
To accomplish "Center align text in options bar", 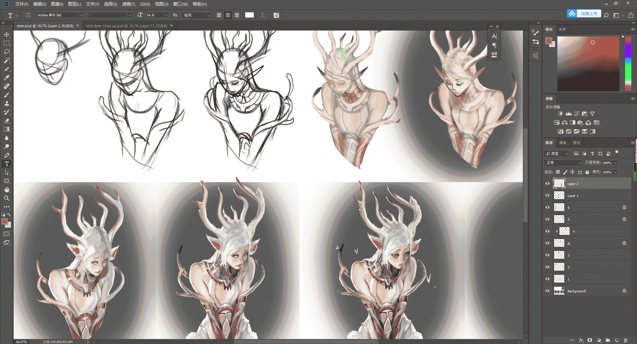I will [x=228, y=15].
